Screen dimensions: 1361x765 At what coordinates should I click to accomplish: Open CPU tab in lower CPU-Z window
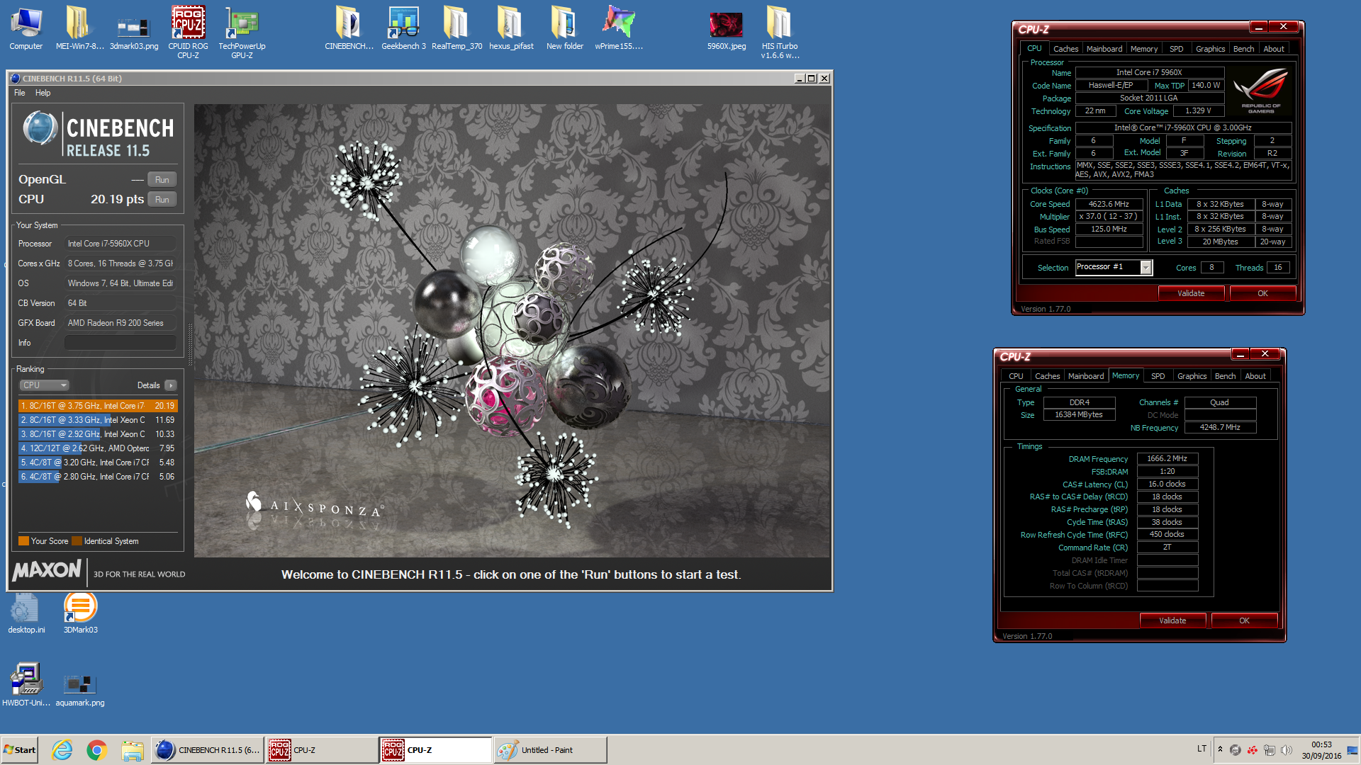1016,376
